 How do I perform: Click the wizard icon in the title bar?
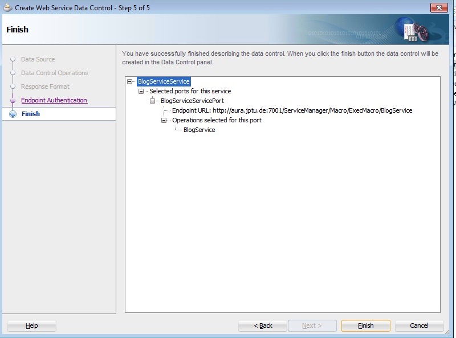(8, 7)
